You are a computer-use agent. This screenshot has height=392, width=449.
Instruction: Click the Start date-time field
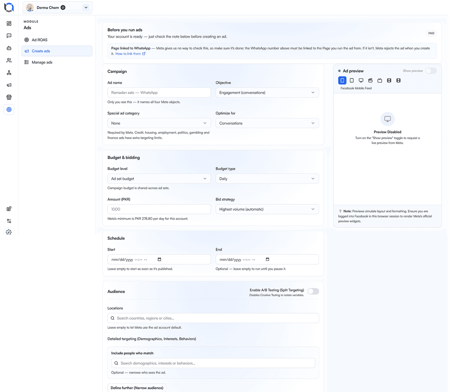(x=159, y=259)
